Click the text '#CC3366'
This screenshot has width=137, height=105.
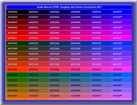(x=55, y=64)
